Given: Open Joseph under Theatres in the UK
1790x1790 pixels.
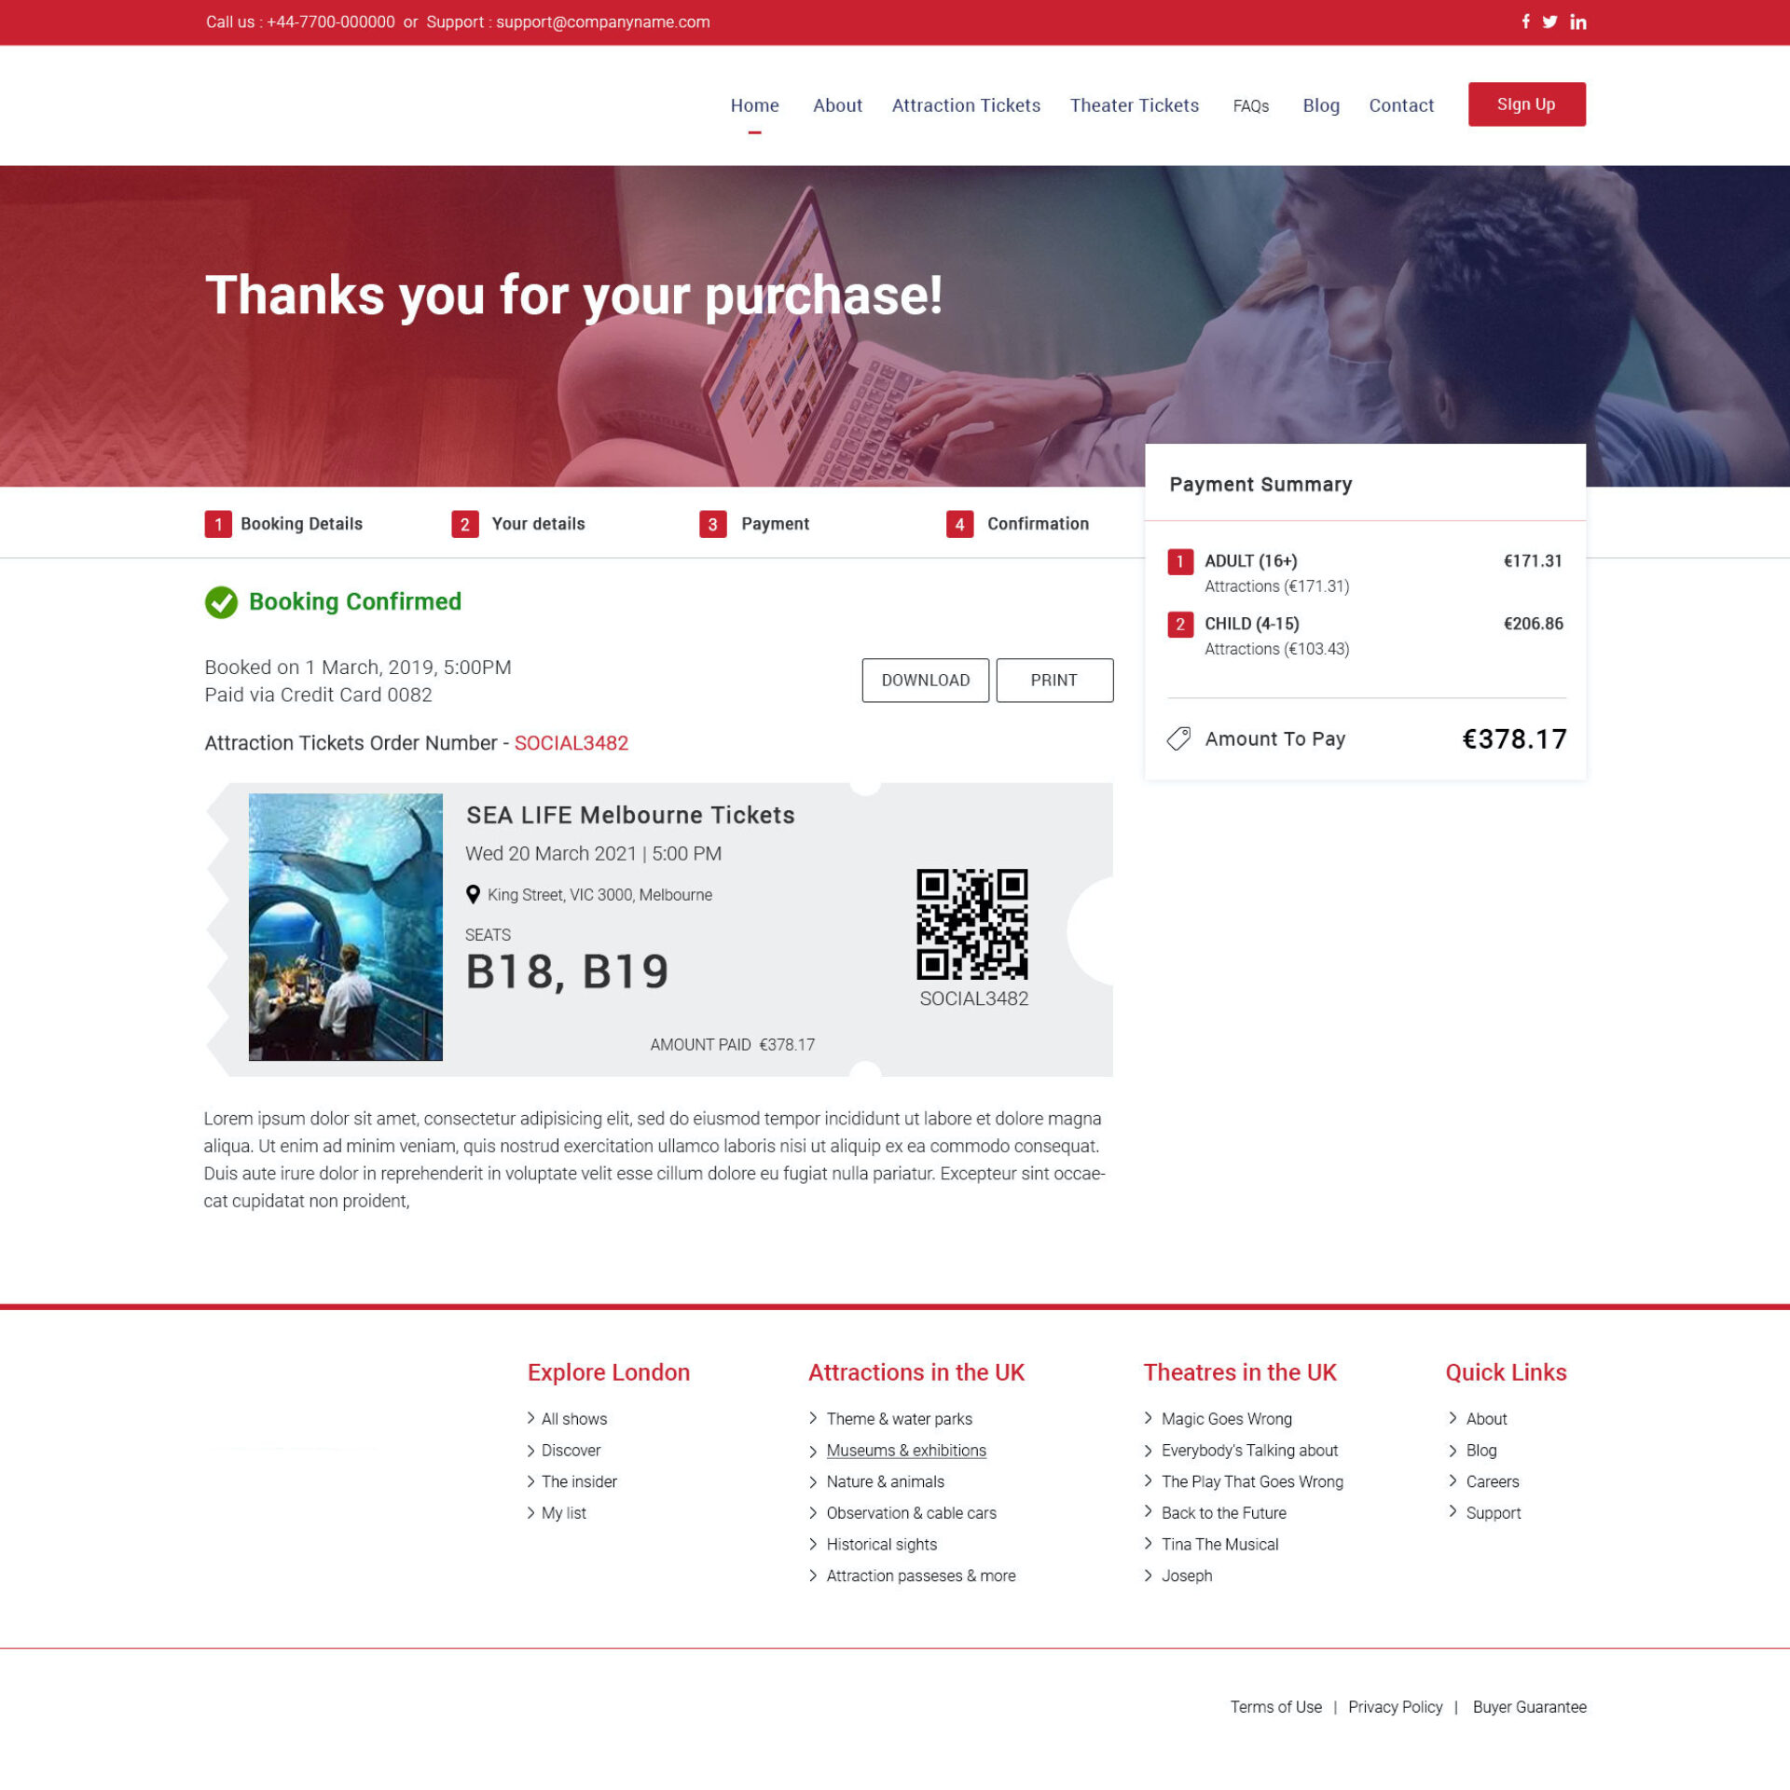Looking at the screenshot, I should click(1187, 1577).
